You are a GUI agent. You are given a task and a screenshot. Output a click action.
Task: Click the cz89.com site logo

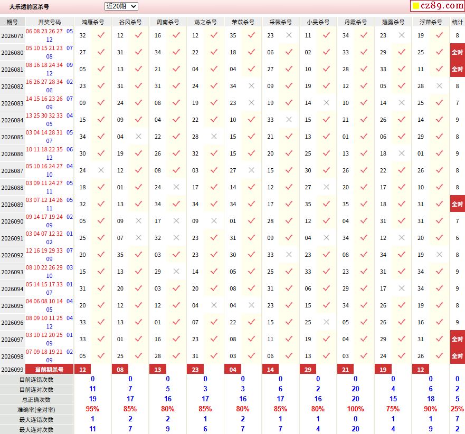click(438, 6)
